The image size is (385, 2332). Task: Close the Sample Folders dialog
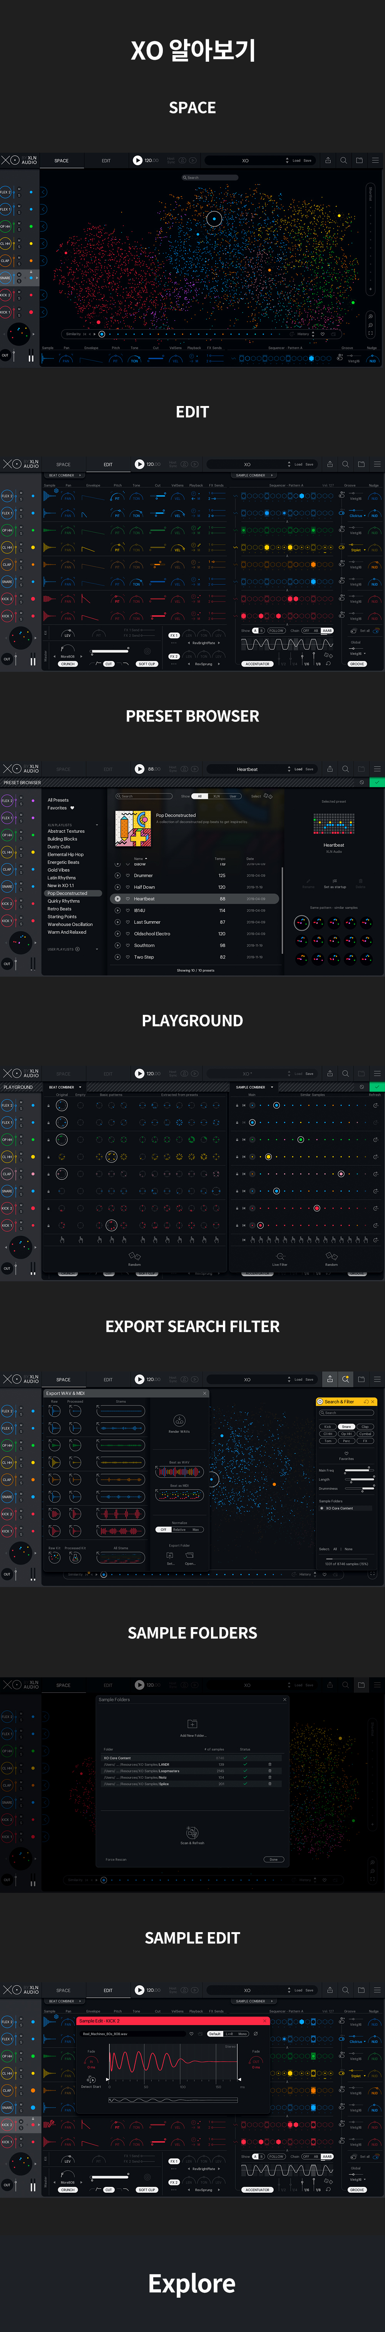point(285,1699)
